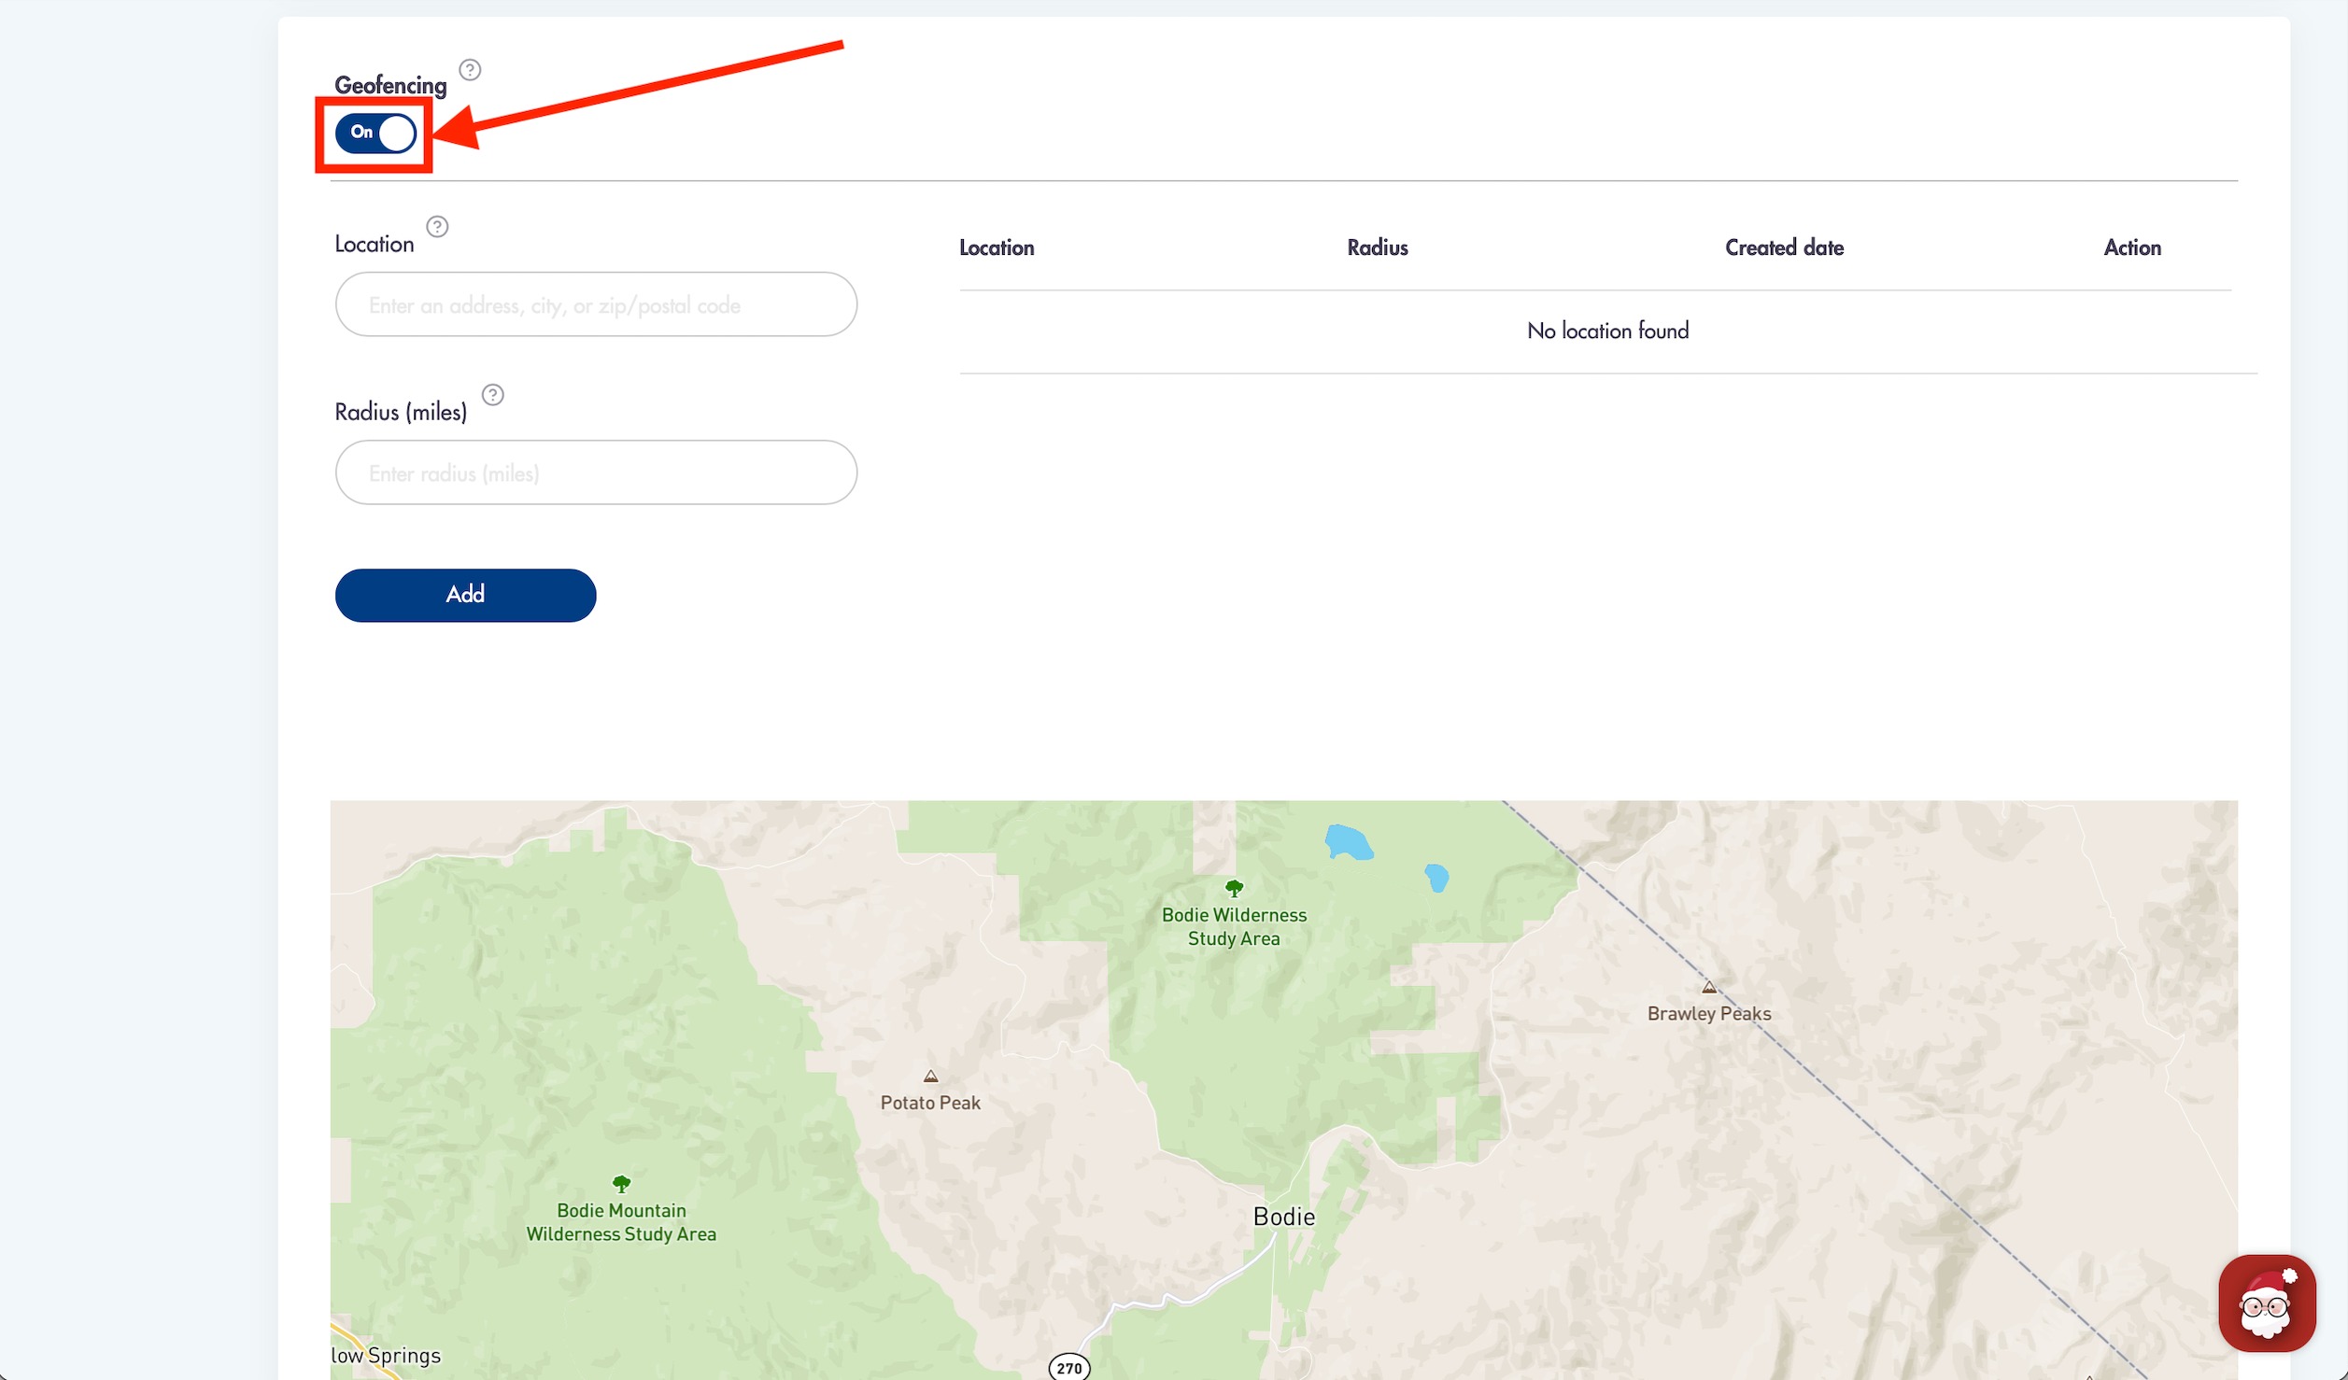Open the Location field help icon
Screen dimensions: 2348x1380
tap(437, 227)
